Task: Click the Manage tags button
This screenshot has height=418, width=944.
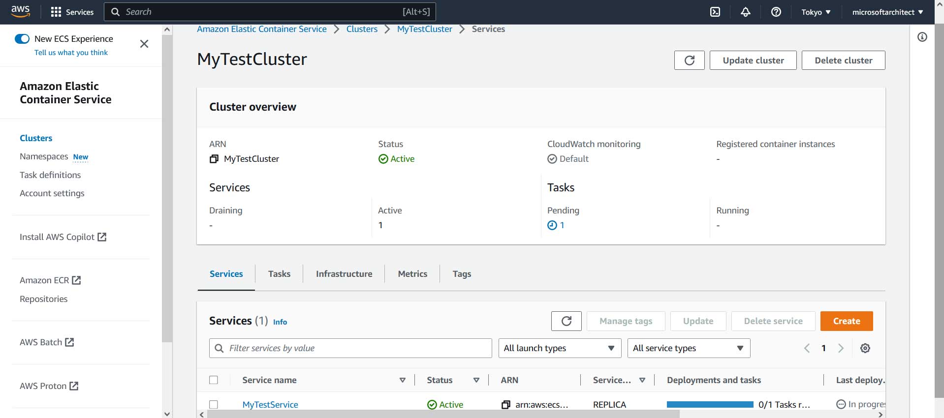Action: point(626,321)
